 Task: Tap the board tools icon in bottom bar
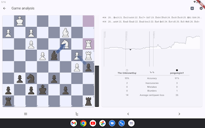(77, 114)
